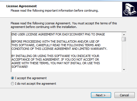Click the "I do not accept the agreement" label
Image resolution: width=137 pixels, height=101 pixels.
(36, 84)
